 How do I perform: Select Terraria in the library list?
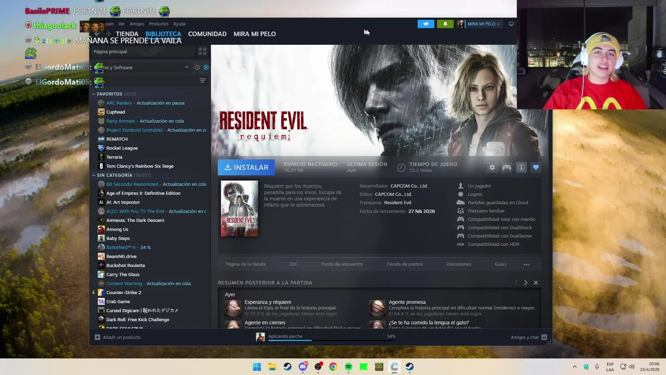[114, 157]
